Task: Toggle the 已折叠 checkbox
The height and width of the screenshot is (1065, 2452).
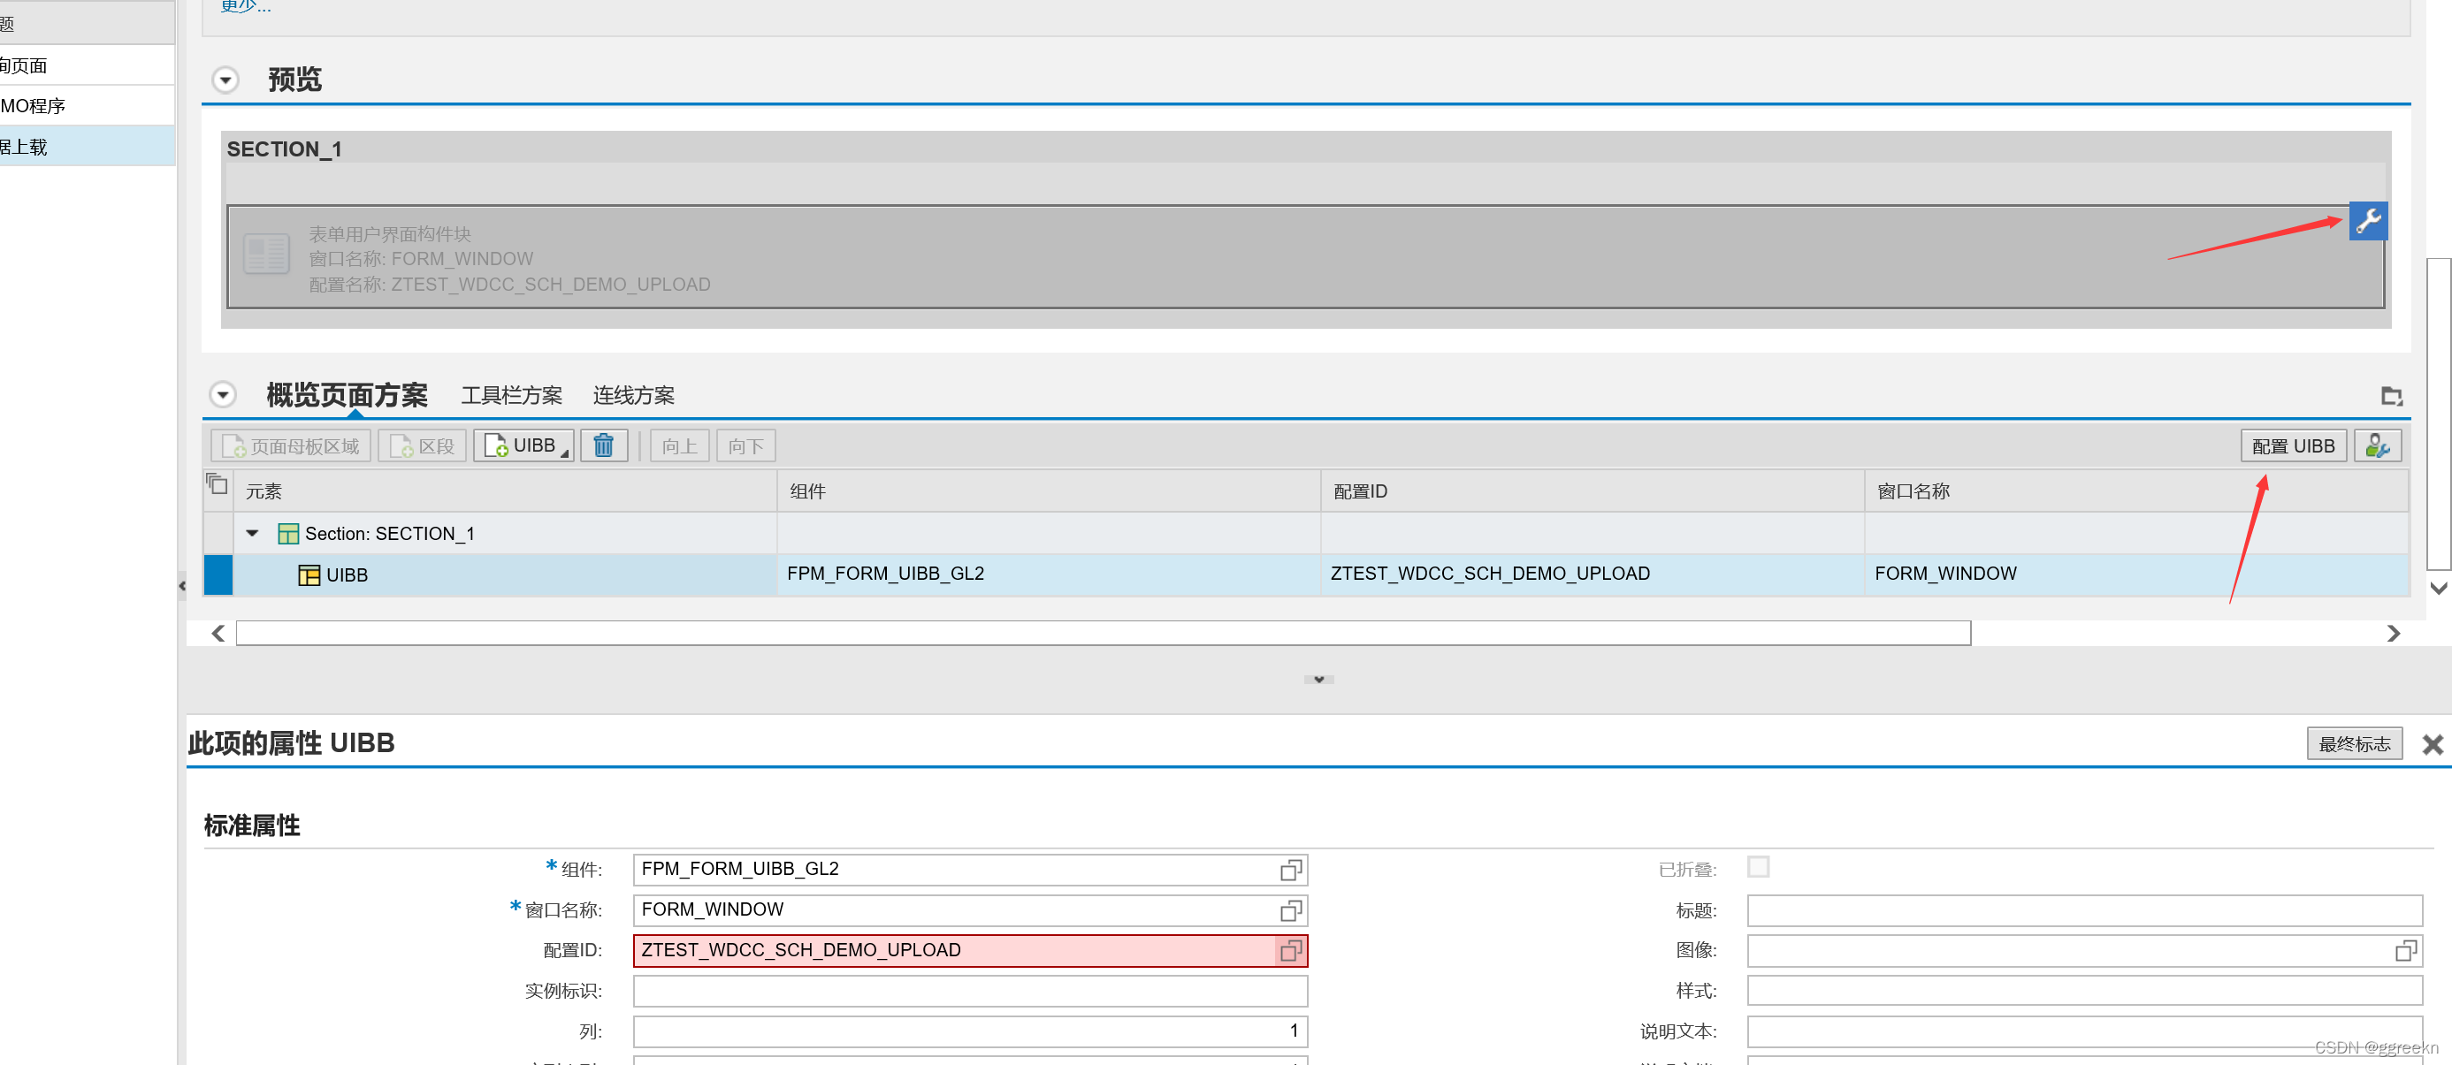Action: point(1758,867)
